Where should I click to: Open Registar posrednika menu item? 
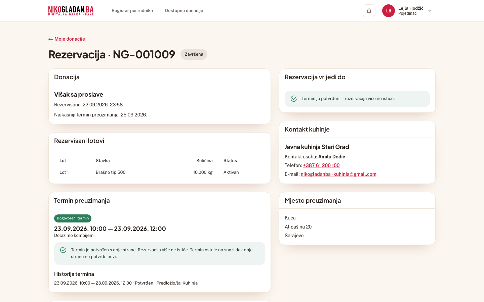pos(132,11)
